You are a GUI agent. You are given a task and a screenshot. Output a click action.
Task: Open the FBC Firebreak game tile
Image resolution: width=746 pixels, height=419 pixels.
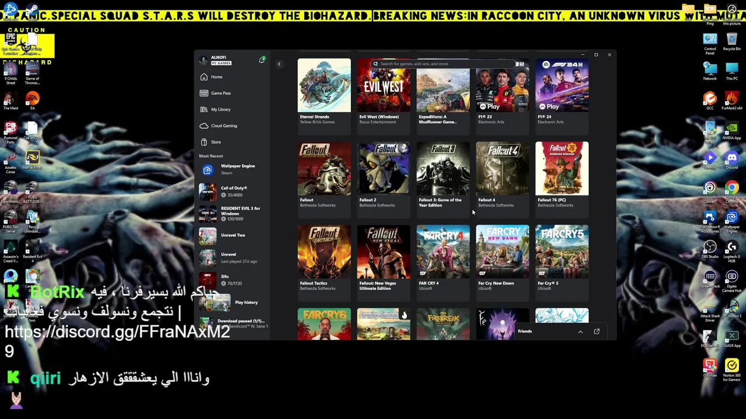443,324
